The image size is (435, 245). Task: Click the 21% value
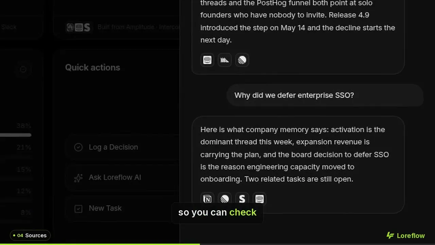[24, 147]
